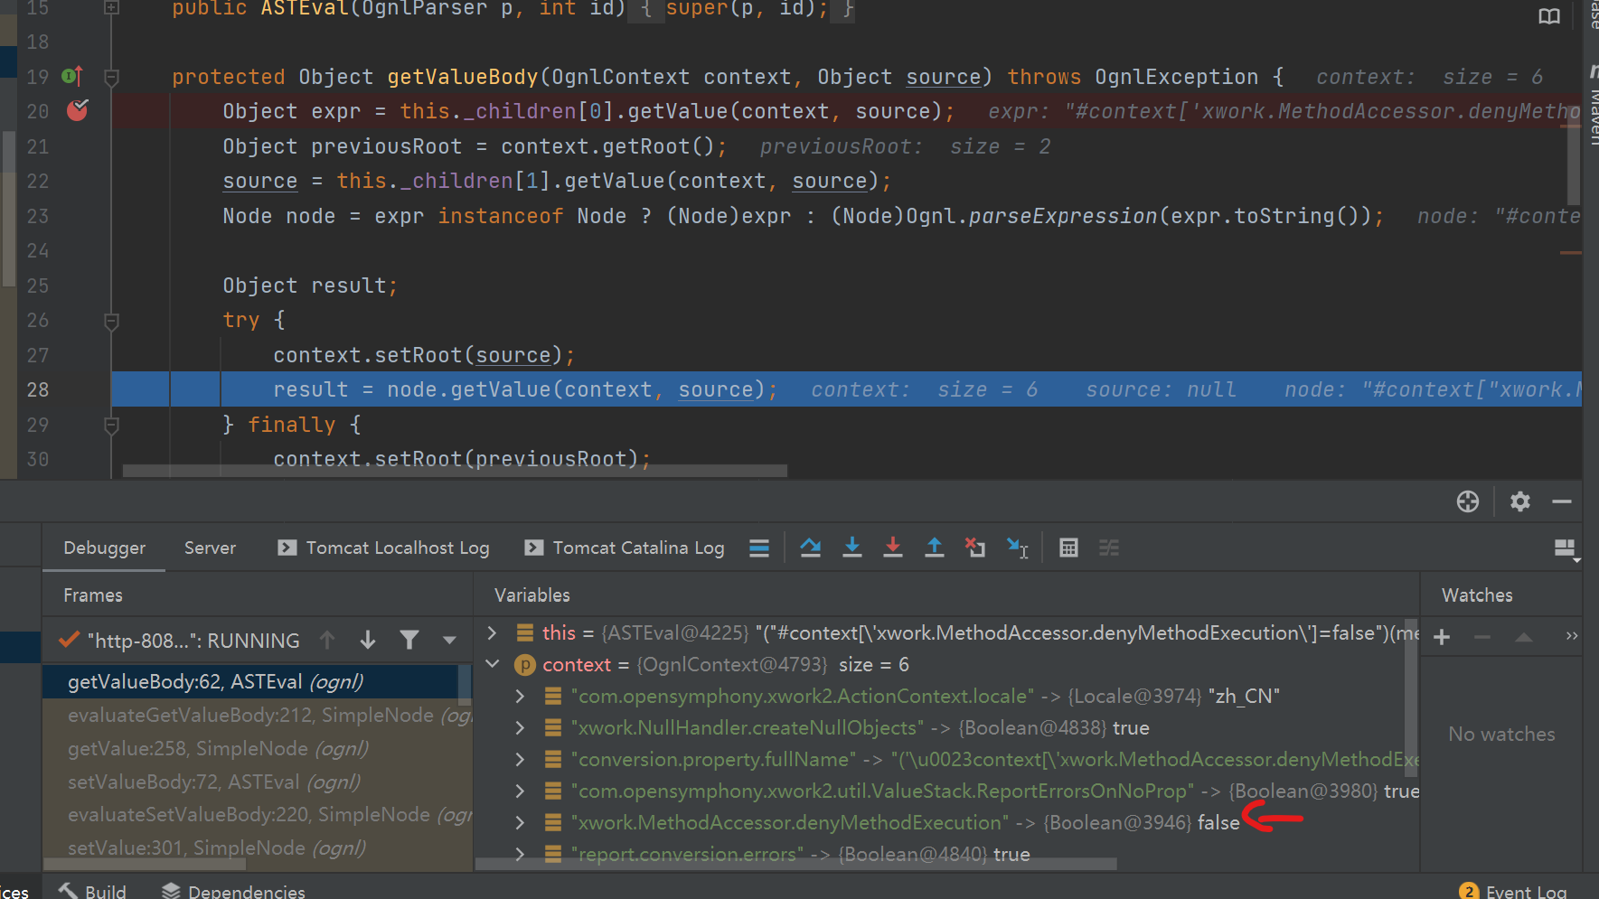Expand the report.conversion.errors entry
Screen dimensions: 1599x899
click(x=520, y=854)
